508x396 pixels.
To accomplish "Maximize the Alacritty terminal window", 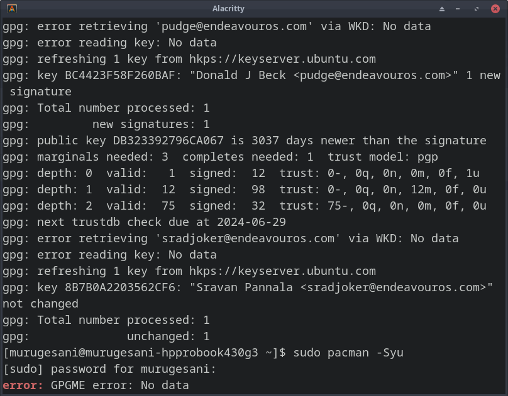I will tap(477, 9).
